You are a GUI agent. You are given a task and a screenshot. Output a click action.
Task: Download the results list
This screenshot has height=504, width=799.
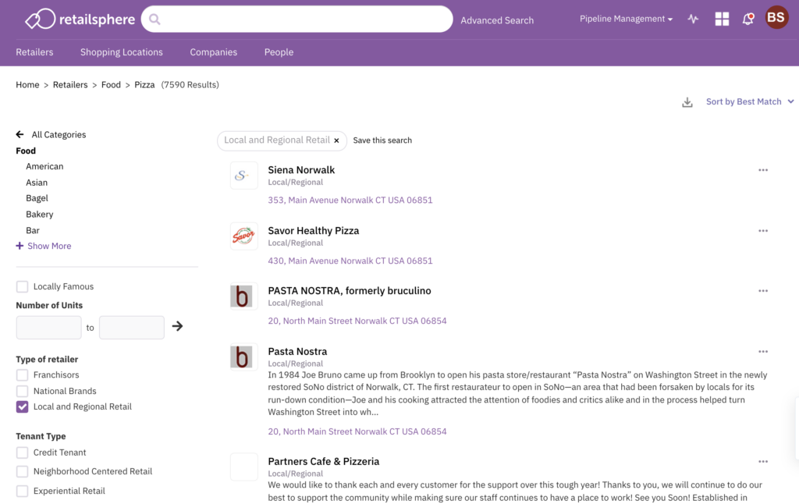coord(687,102)
